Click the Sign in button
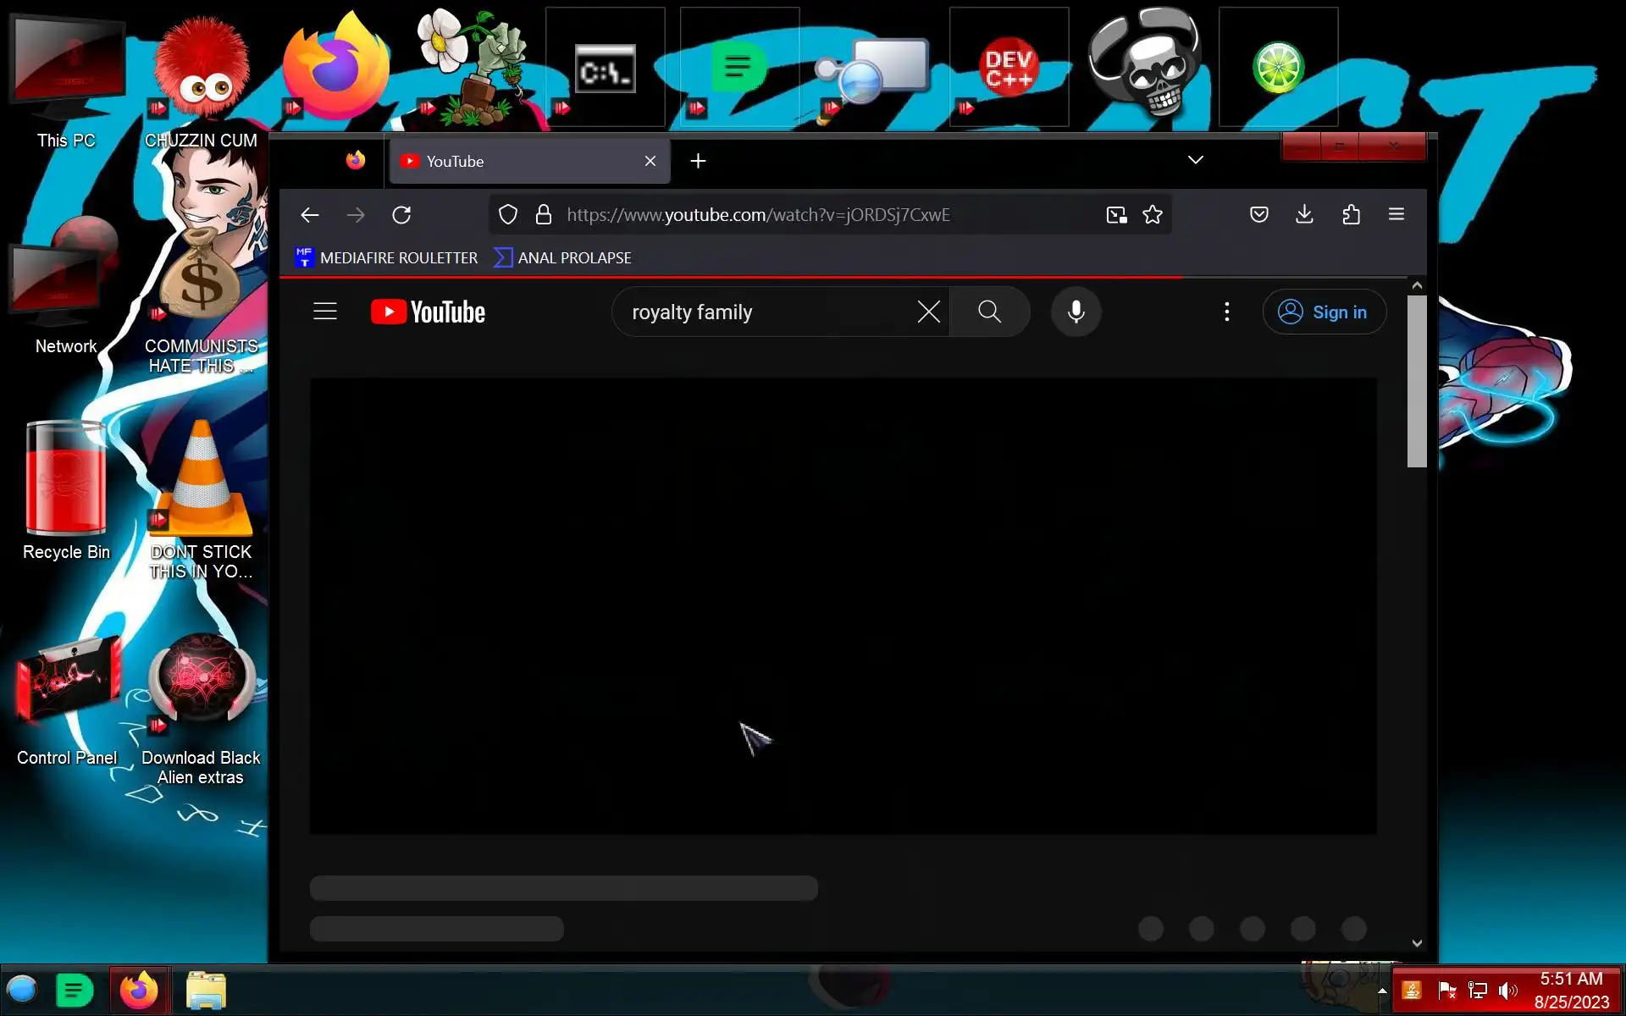The width and height of the screenshot is (1626, 1016). pyautogui.click(x=1324, y=312)
